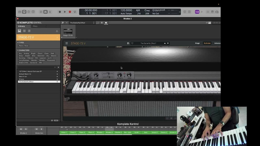This screenshot has width=260, height=146.
Task: Select the One-shots browser icon
Action: pos(29,31)
